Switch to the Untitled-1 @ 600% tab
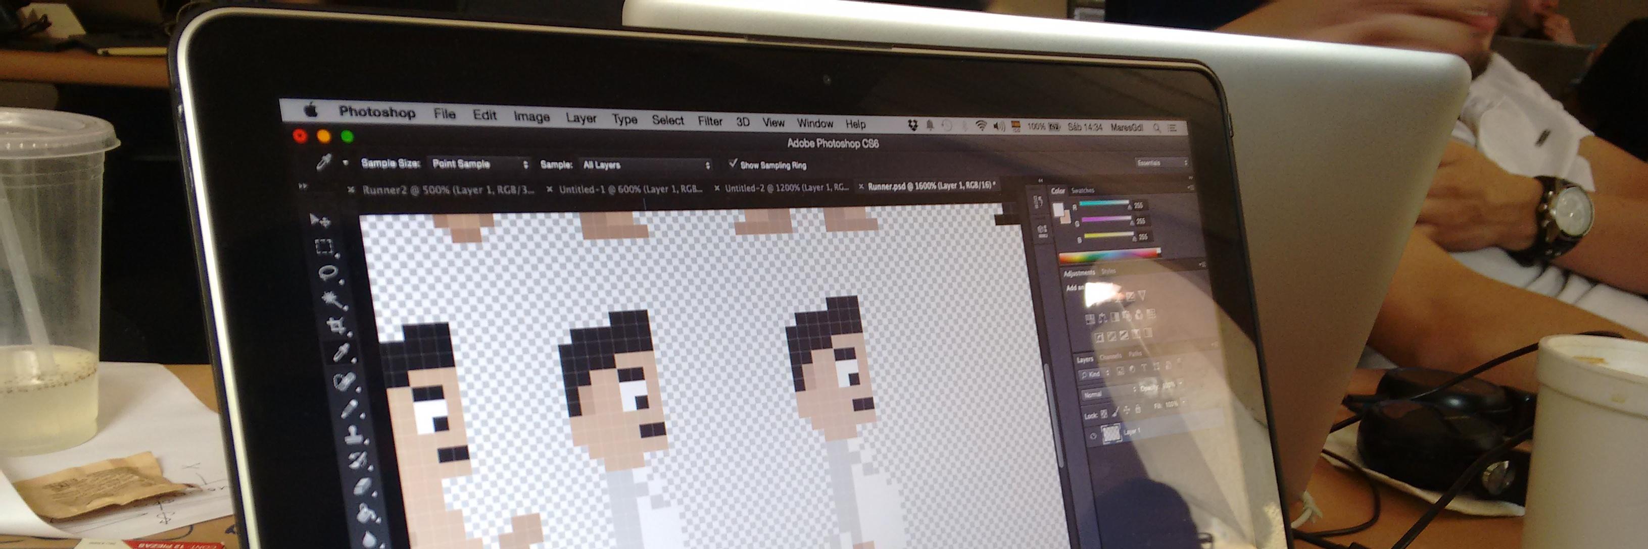This screenshot has height=549, width=1648. pyautogui.click(x=631, y=189)
